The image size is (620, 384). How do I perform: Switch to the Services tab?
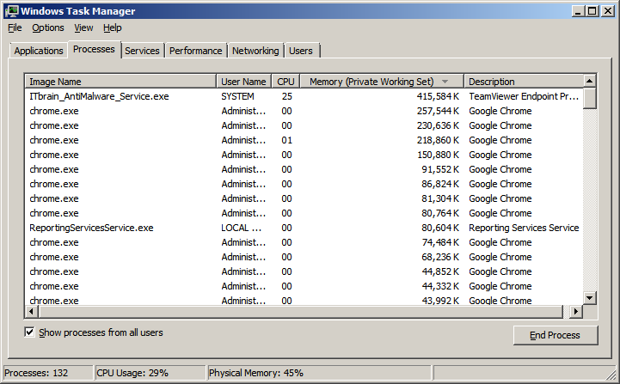(142, 51)
